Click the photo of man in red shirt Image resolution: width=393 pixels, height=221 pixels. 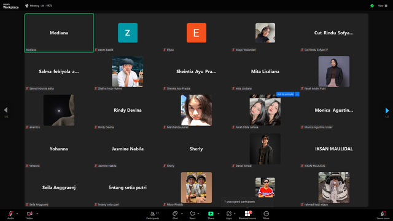[265, 187]
